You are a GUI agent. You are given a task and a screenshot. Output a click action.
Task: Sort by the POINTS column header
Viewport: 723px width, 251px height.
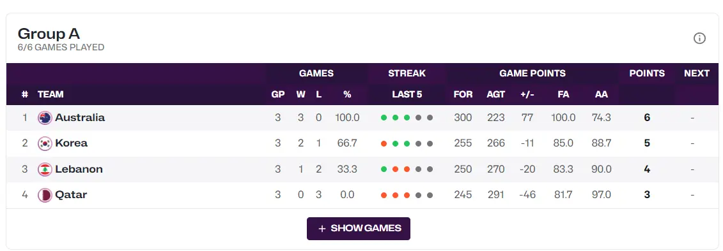point(647,73)
